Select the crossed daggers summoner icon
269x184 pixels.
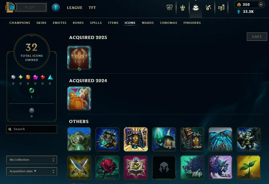79,168
